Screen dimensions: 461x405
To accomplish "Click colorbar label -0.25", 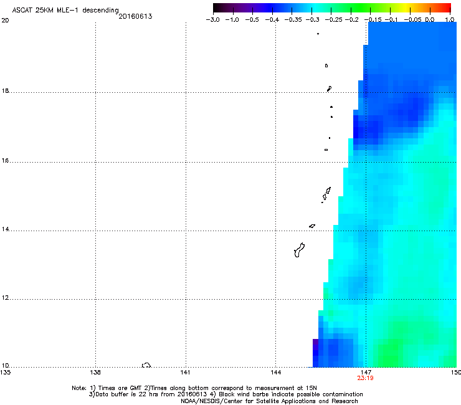I will 334,20.
